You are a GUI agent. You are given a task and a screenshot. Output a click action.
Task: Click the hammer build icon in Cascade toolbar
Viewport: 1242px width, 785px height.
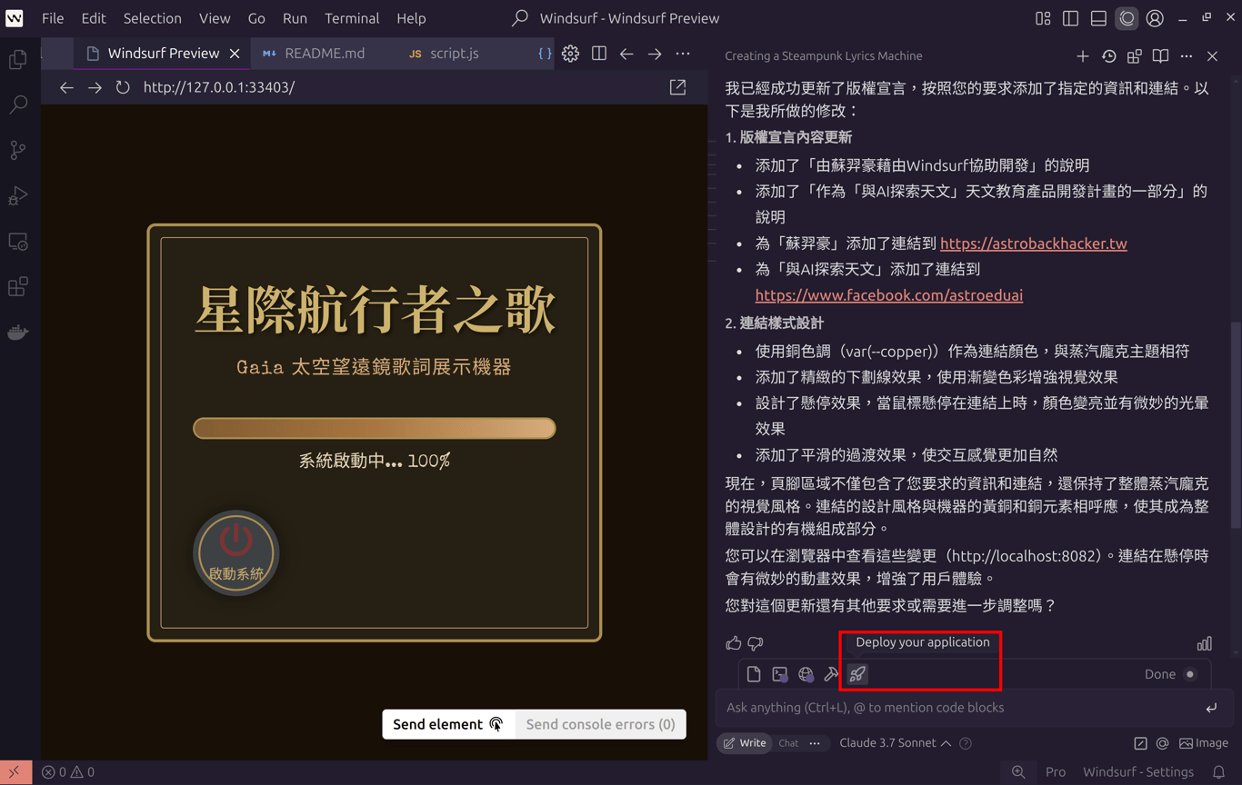click(831, 674)
